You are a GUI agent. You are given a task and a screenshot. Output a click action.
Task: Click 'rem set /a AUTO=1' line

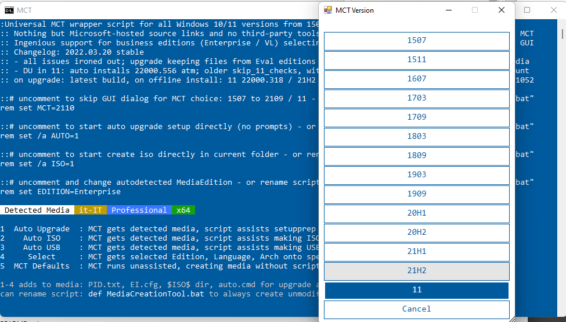tap(39, 136)
